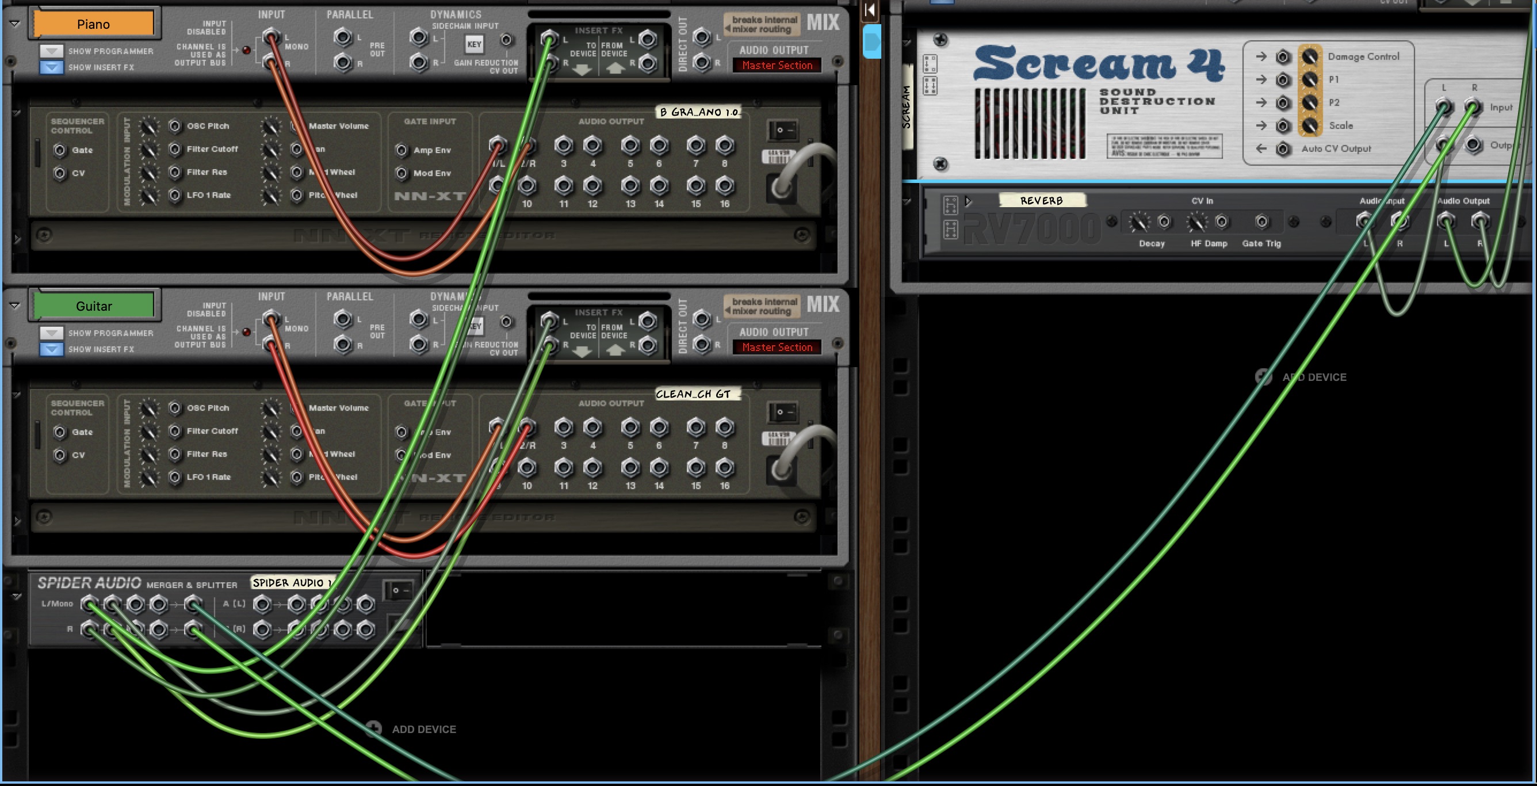Screen dimensions: 1537x786
Task: Fold the Guitar mix channel device
Action: [15, 306]
